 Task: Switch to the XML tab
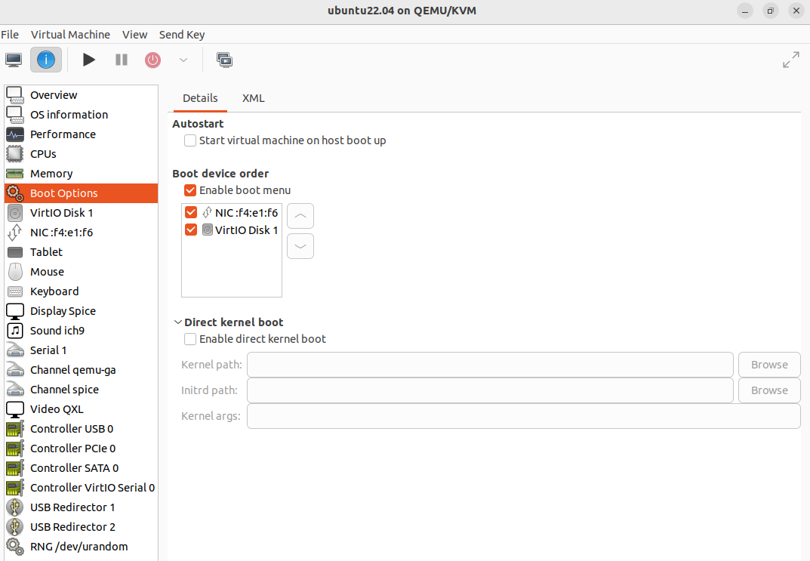(x=253, y=98)
